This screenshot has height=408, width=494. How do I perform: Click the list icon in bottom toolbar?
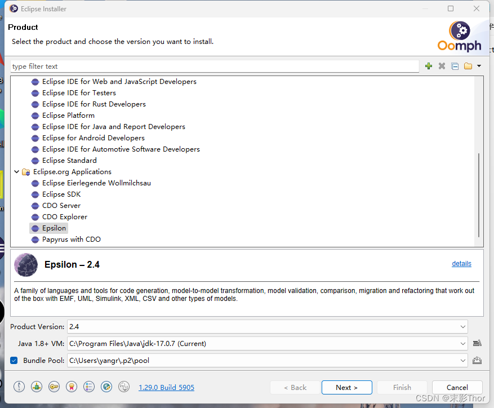click(89, 387)
